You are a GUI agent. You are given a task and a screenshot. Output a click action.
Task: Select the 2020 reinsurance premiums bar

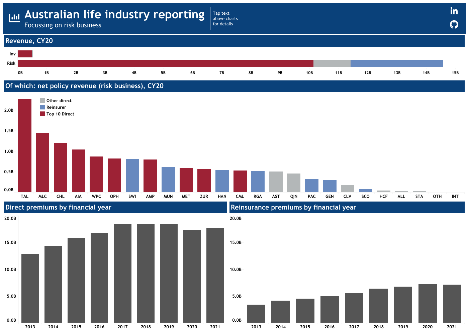coord(428,303)
